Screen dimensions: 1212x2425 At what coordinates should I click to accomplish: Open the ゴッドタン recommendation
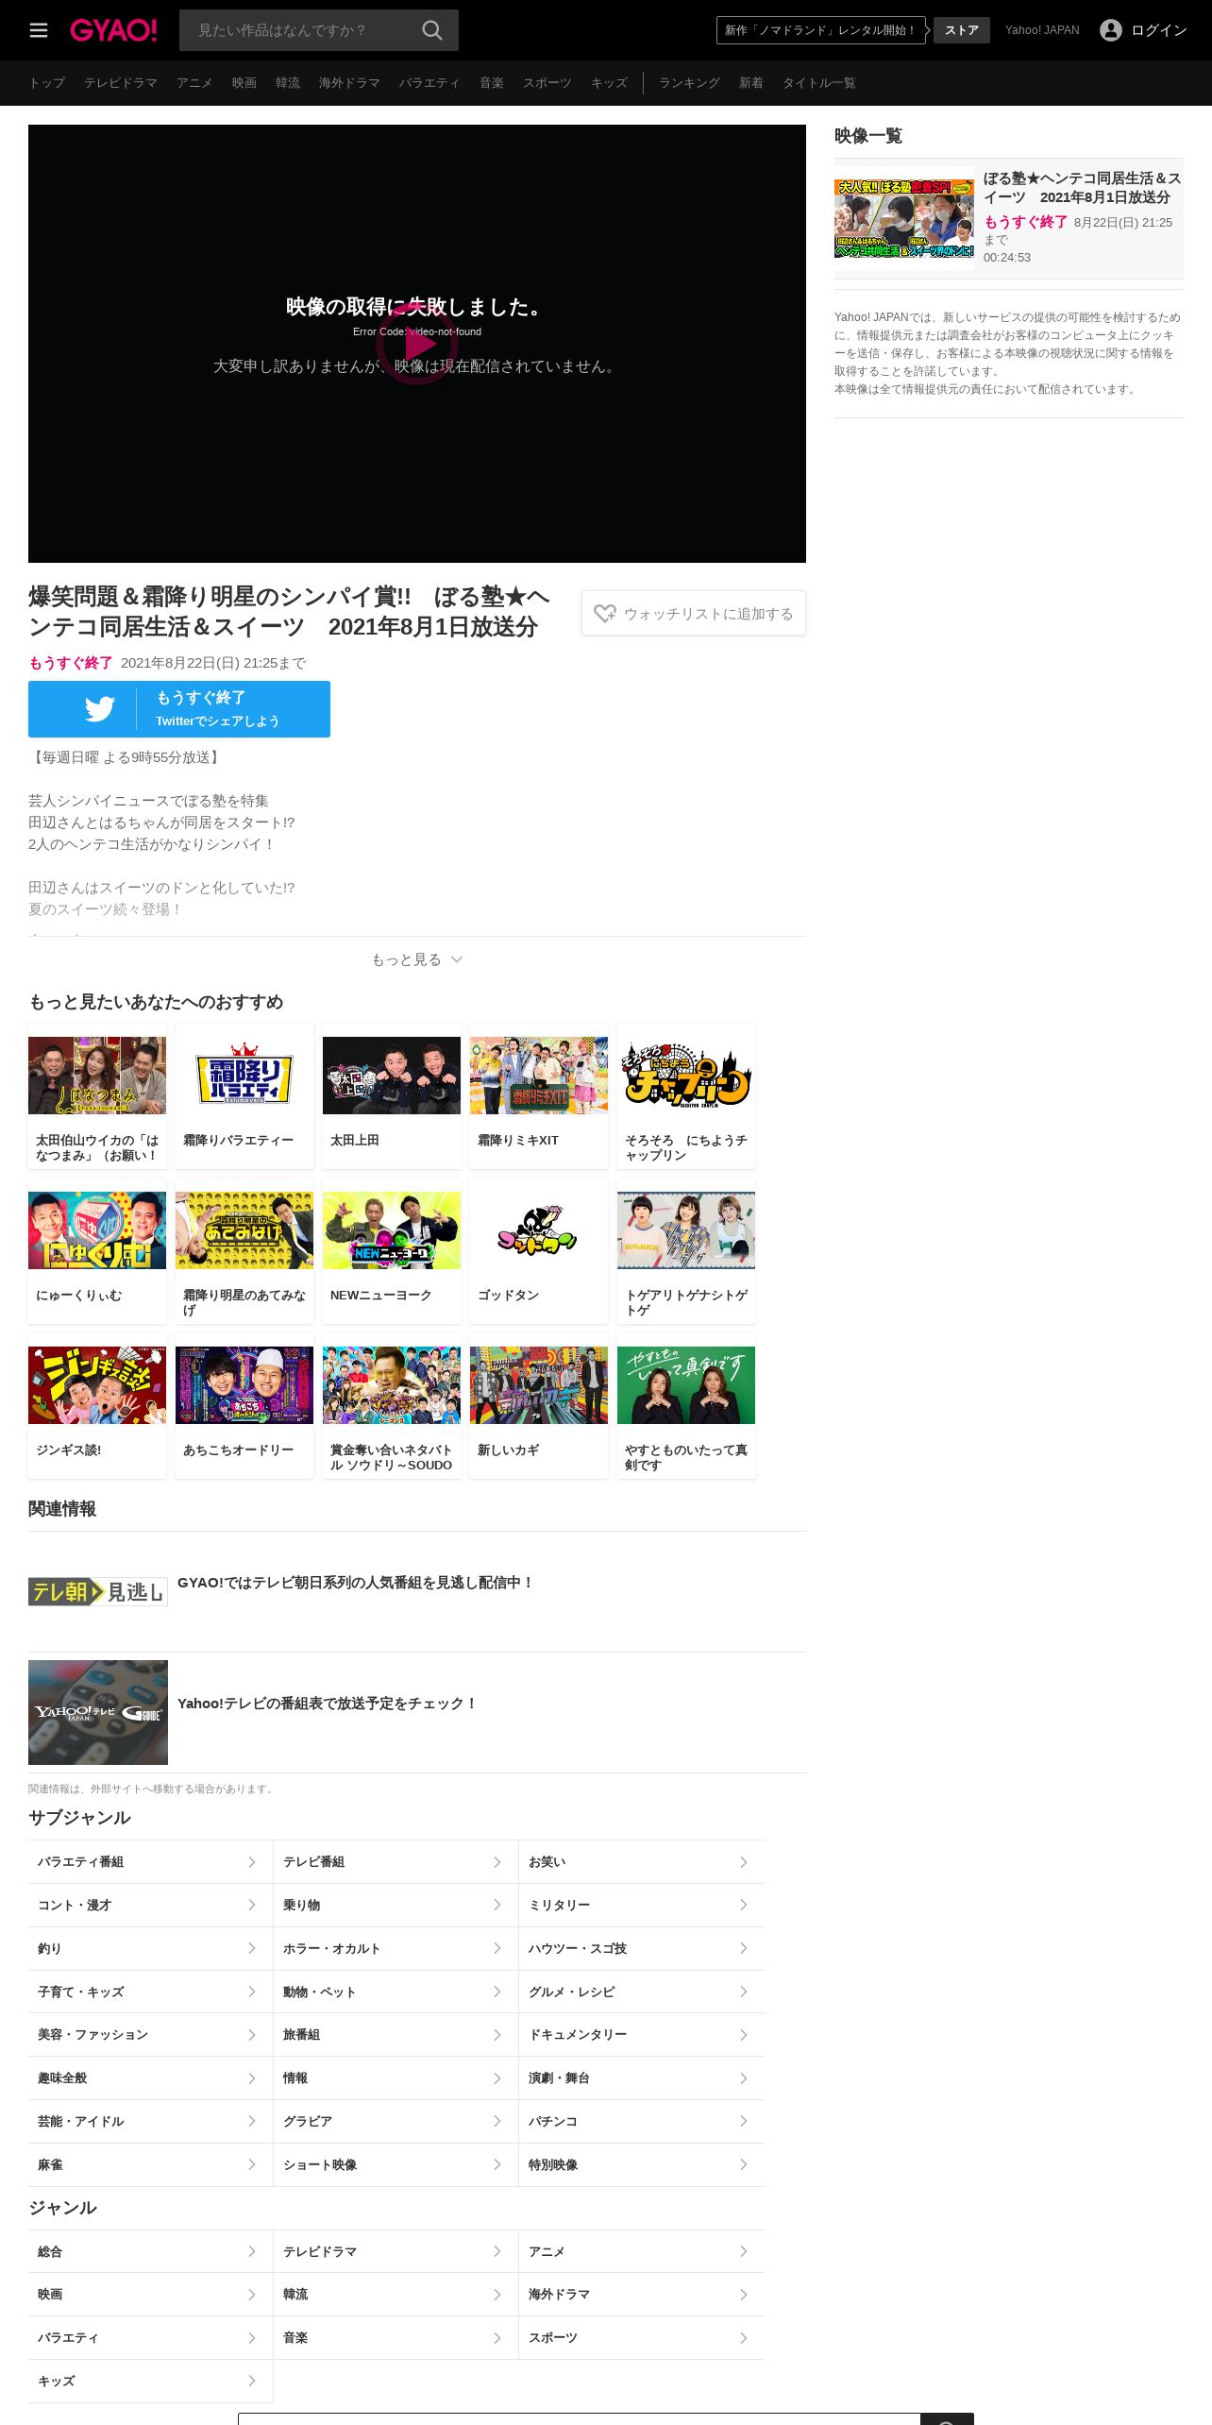coord(539,1251)
